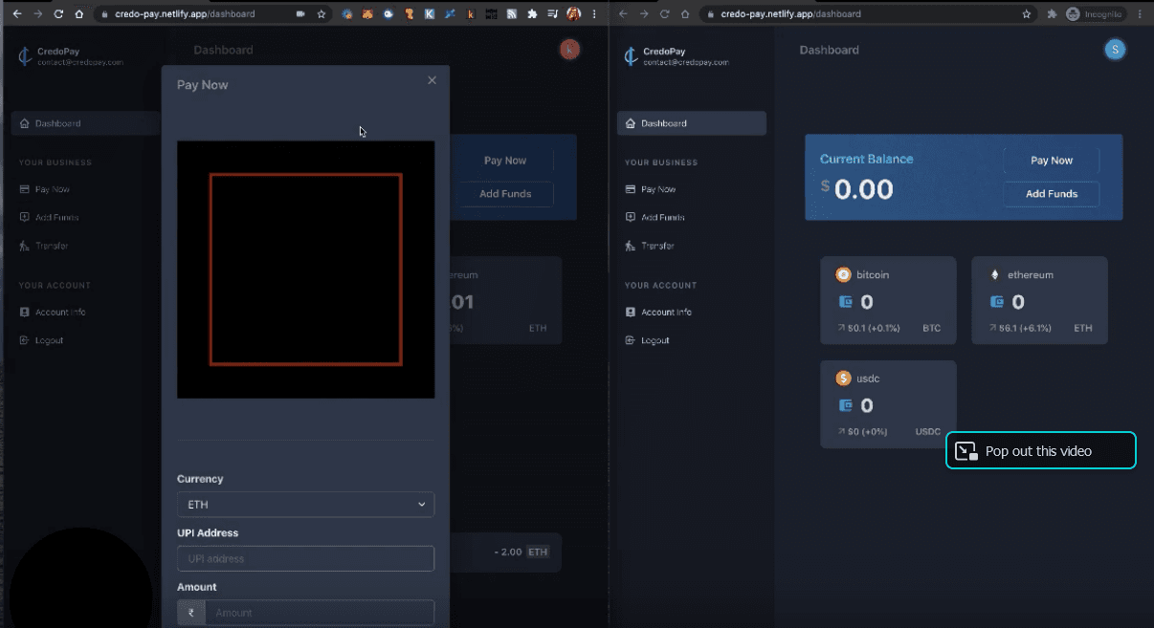Screen dimensions: 1154x628
Task: Click the wallet icon in usdc card
Action: (x=845, y=405)
